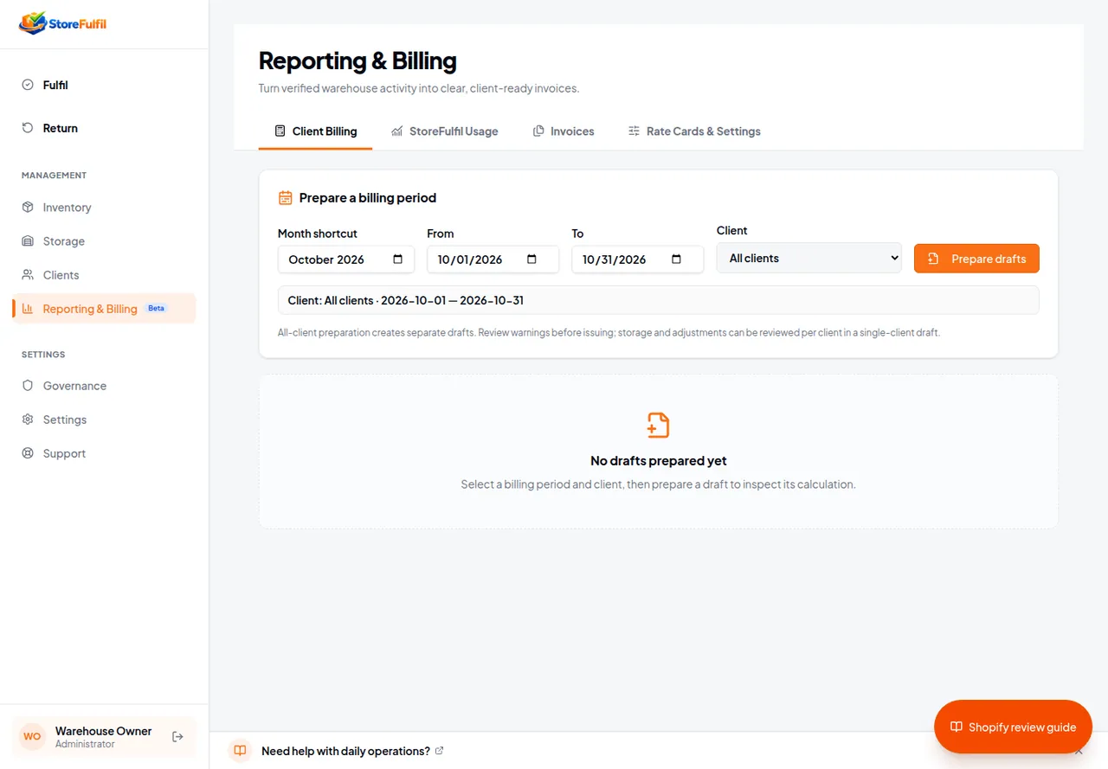The width and height of the screenshot is (1108, 769).
Task: Open the Rate Cards & Settings tab
Action: 694,131
